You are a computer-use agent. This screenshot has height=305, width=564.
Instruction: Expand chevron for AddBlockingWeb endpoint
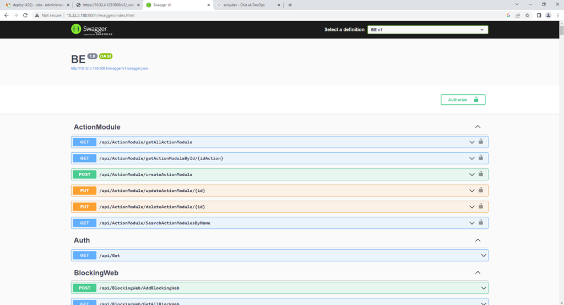(x=484, y=288)
